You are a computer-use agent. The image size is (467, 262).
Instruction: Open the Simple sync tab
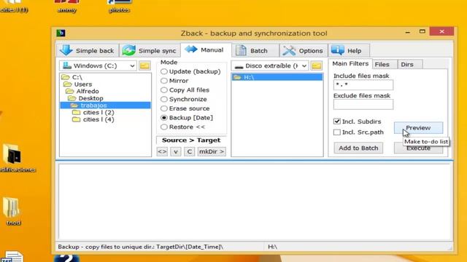point(150,50)
